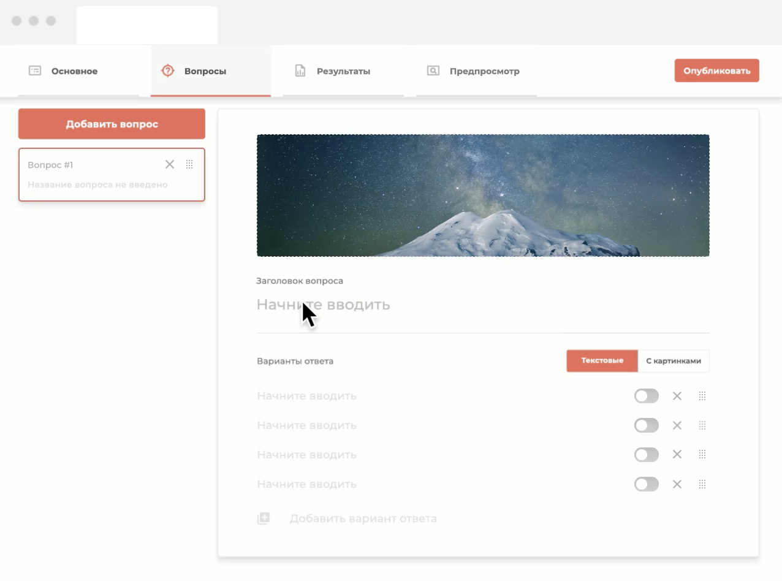Toggle the first answer's correct switch
The width and height of the screenshot is (782, 581).
tap(646, 396)
